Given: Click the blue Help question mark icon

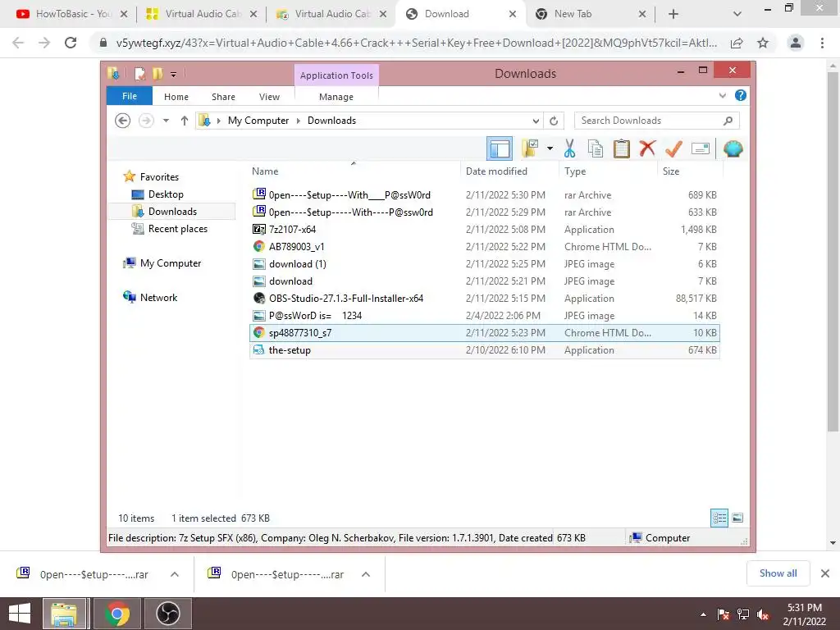Looking at the screenshot, I should [741, 95].
